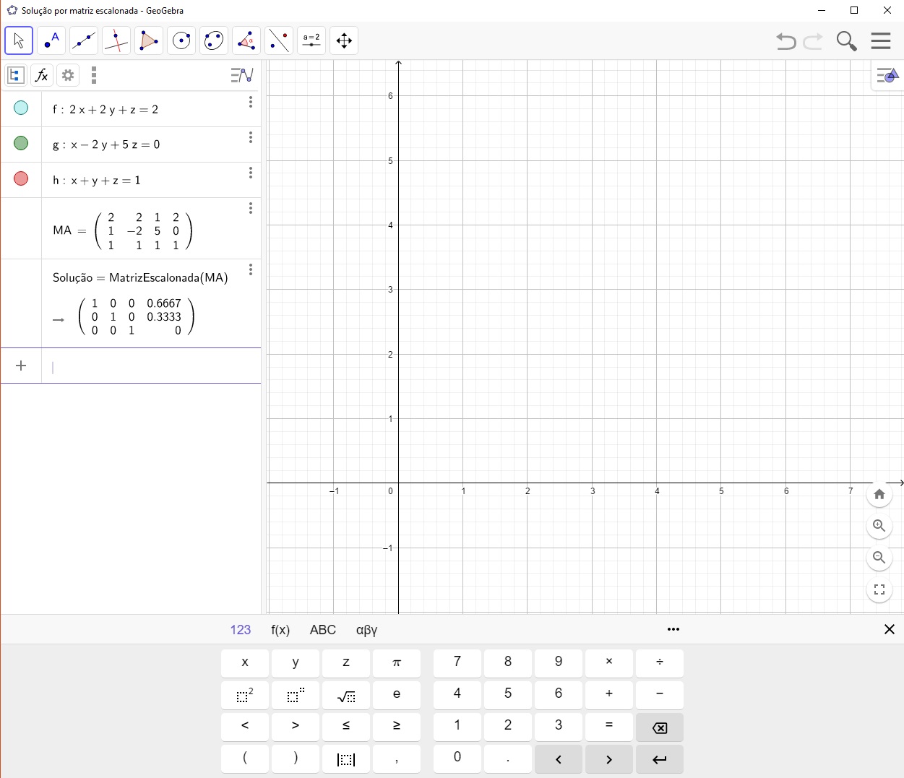The width and height of the screenshot is (904, 778).
Task: Open options menu for the Solução row
Action: click(251, 269)
